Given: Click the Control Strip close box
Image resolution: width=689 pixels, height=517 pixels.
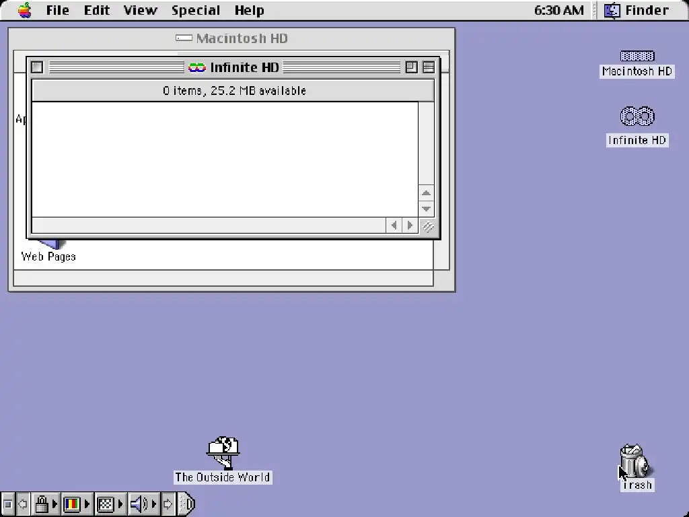Looking at the screenshot, I should coord(7,504).
